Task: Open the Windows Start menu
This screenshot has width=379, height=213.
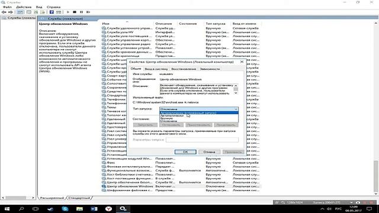Action: click(7, 209)
